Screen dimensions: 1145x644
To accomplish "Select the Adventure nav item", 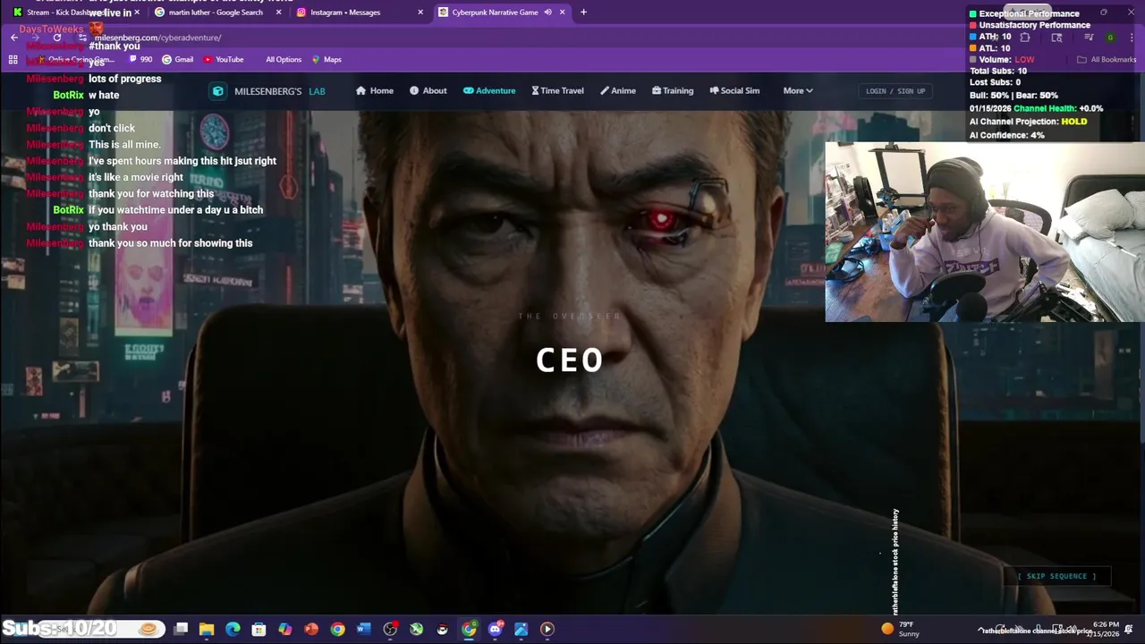I will coord(489,90).
